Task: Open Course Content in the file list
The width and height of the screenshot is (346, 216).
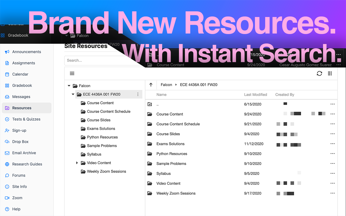Action: point(170,114)
